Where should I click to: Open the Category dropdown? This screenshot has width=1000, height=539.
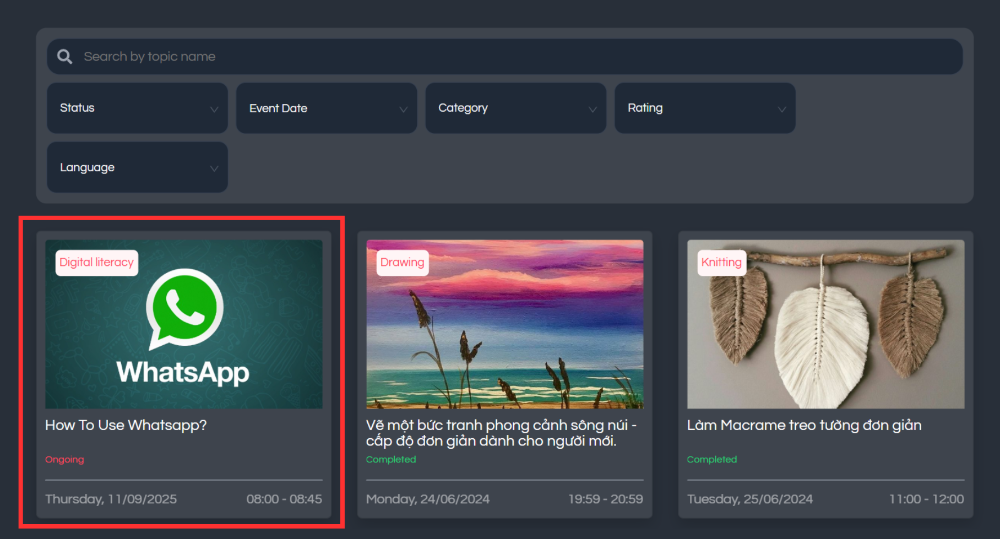(x=515, y=108)
